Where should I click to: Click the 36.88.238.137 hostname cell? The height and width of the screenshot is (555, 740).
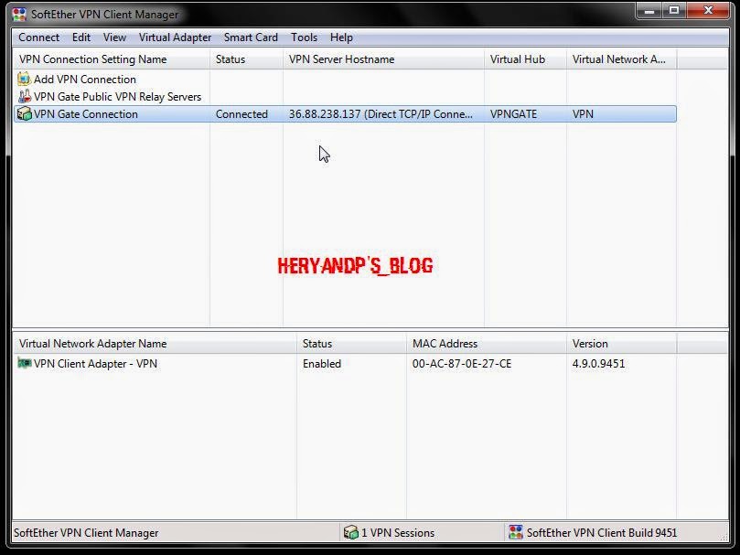pyautogui.click(x=381, y=114)
